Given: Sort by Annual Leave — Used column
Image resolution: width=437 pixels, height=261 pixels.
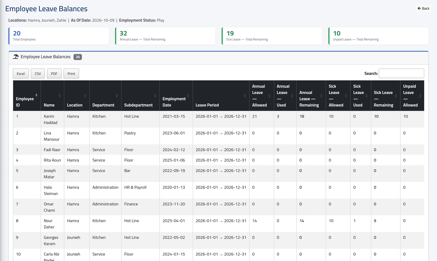Looking at the screenshot, I should [x=285, y=96].
